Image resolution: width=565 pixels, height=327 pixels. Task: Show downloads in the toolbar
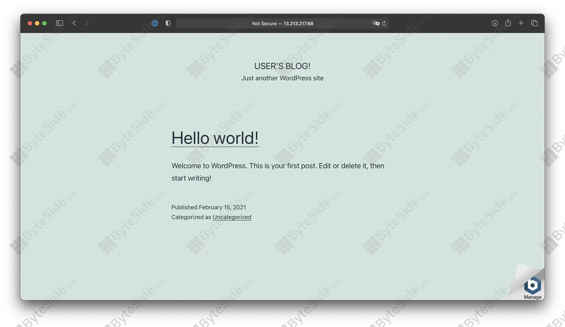(x=495, y=23)
